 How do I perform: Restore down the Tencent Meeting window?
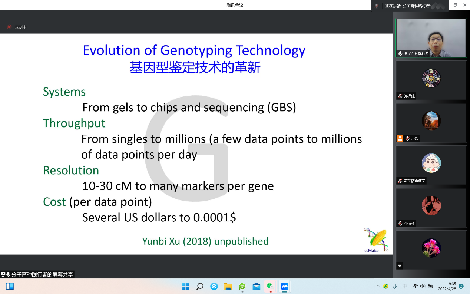(455, 5)
